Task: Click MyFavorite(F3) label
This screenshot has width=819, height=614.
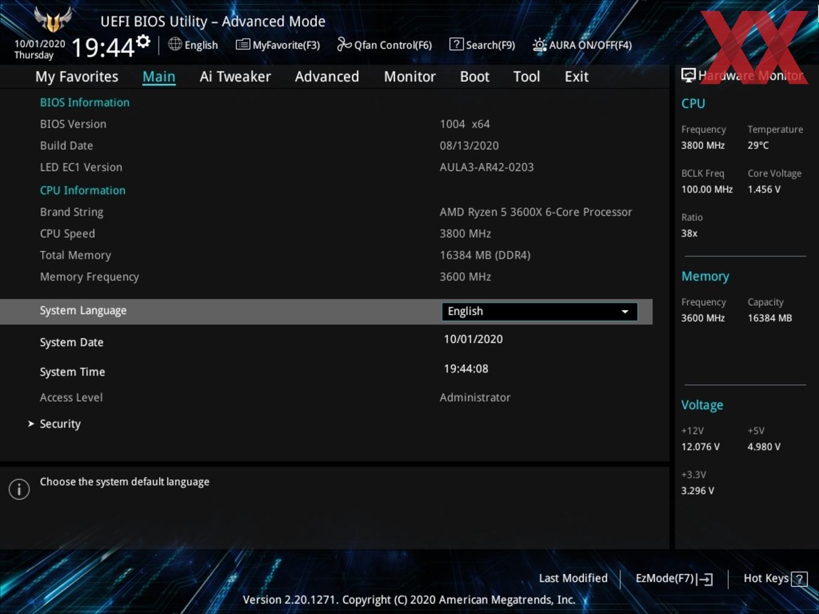Action: coord(286,45)
